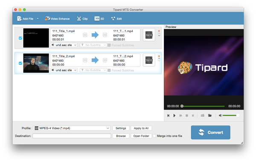
Task: Open output format icon for 111_Title_1.mp4
Action: point(149,35)
